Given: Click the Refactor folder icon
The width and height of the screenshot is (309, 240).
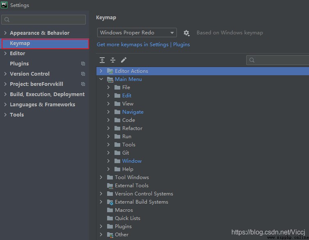Looking at the screenshot, I should click(x=117, y=128).
